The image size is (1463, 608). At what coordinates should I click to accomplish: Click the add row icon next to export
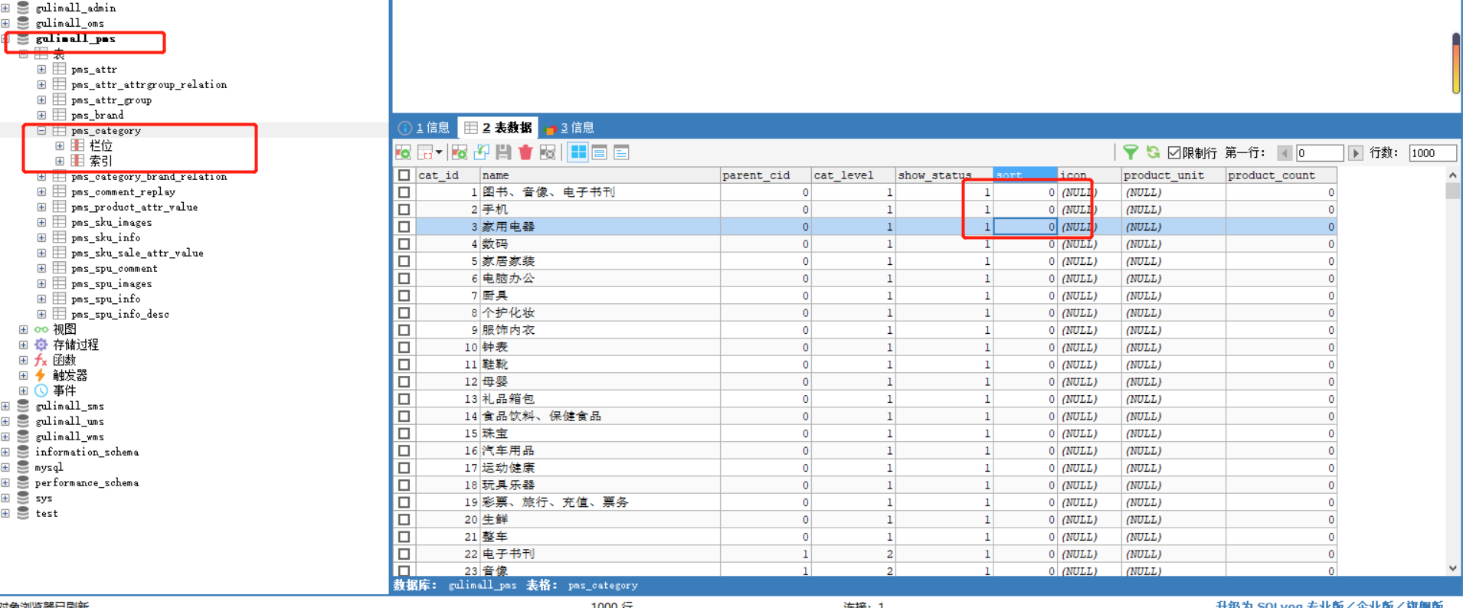click(460, 152)
